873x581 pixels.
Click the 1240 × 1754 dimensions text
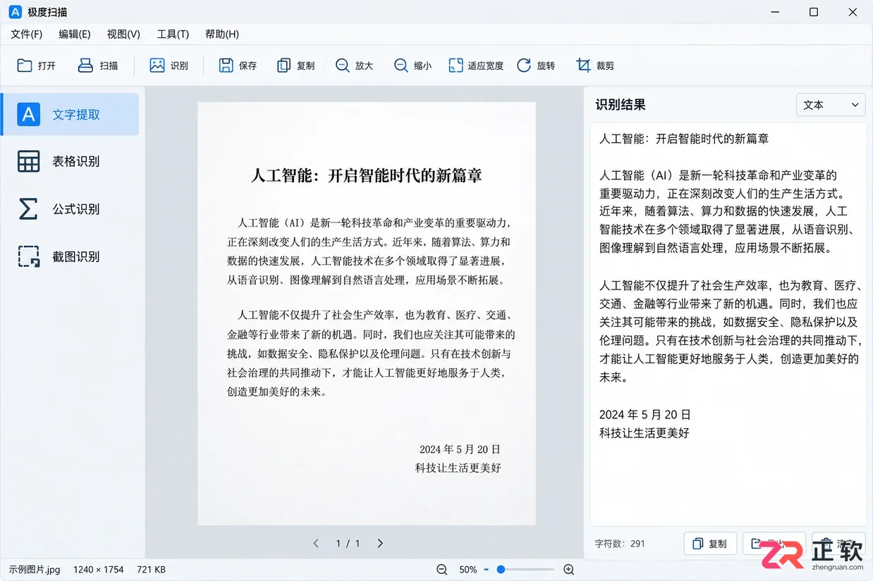(98, 569)
